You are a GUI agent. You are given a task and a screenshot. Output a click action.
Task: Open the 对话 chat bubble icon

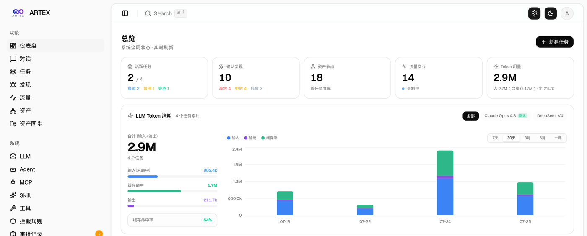13,59
